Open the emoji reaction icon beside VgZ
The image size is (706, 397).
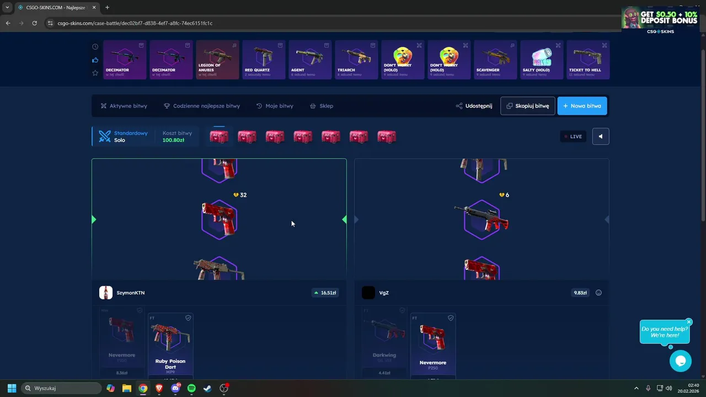[x=598, y=293]
